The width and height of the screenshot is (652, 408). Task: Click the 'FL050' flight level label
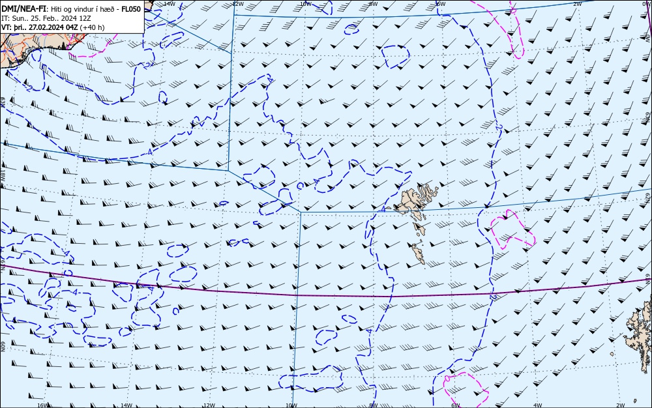(131, 8)
